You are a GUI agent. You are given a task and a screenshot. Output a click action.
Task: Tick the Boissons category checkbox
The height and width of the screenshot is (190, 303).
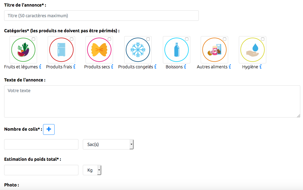[187, 39]
